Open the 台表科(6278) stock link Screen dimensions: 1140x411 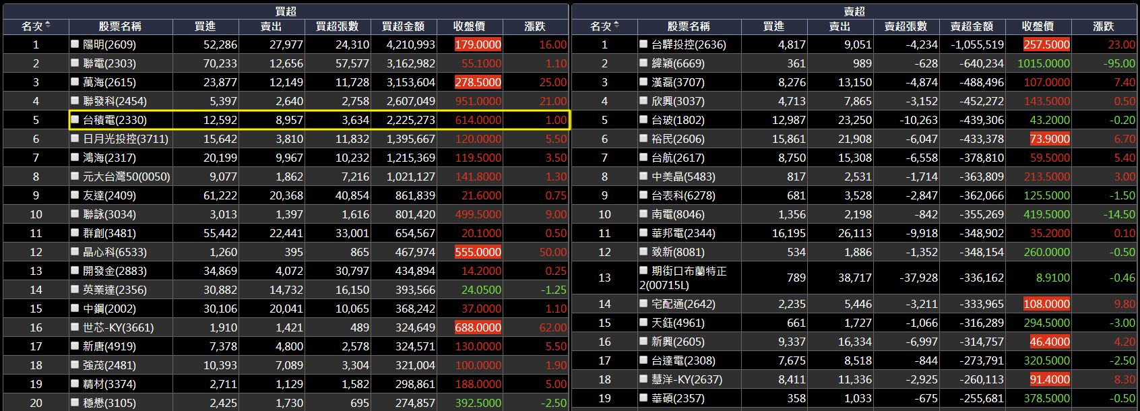[683, 195]
